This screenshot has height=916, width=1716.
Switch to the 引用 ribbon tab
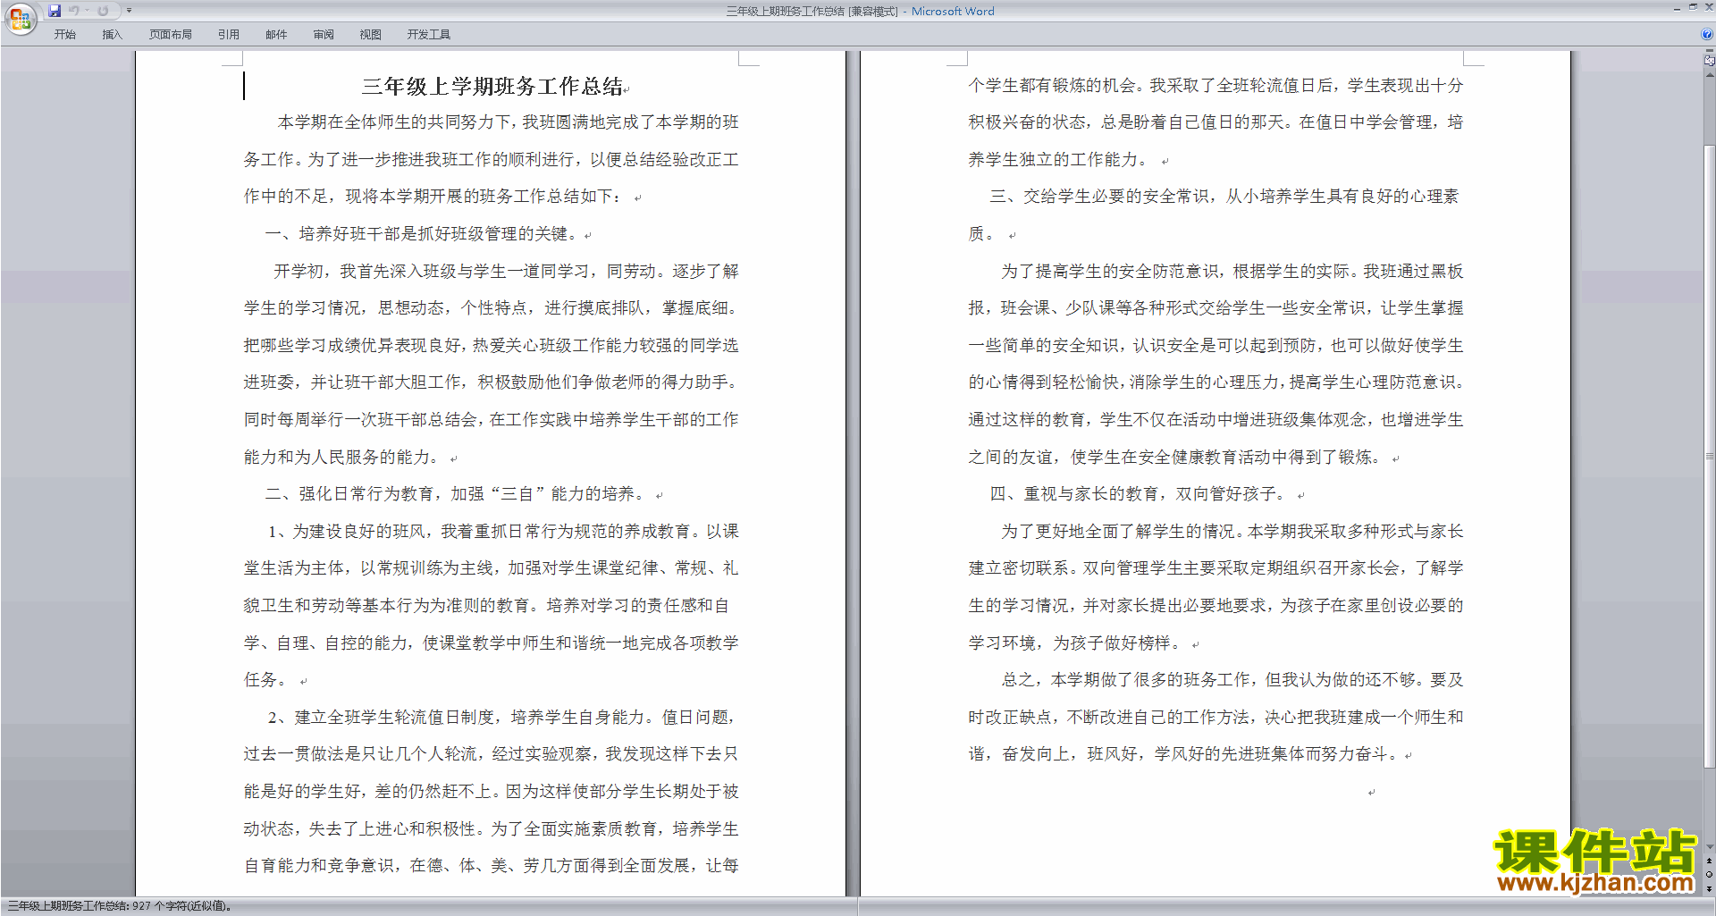(229, 35)
